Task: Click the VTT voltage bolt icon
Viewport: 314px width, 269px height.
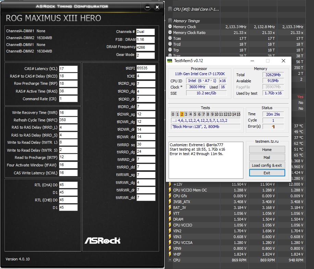Action: click(170, 213)
